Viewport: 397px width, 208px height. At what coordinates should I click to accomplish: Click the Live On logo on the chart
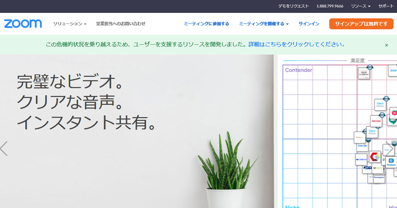[x=362, y=146]
